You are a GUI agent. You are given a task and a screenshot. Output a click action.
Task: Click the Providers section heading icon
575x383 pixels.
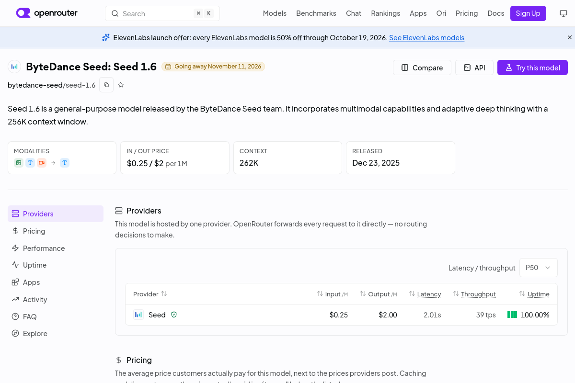click(x=119, y=211)
